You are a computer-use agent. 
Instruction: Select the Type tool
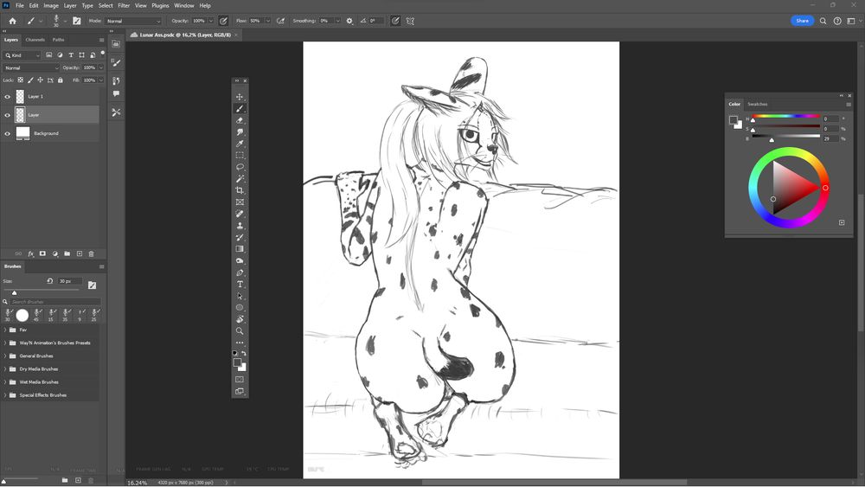[x=240, y=284]
